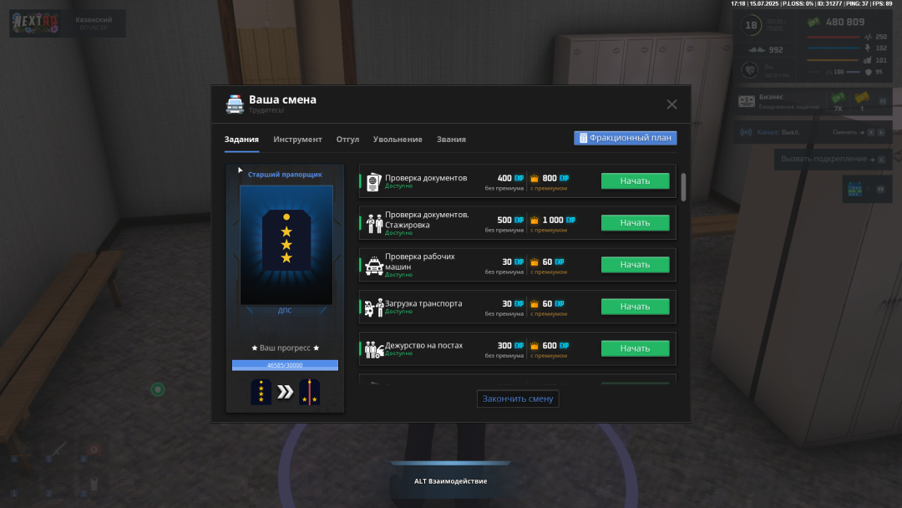Viewport: 902px width, 508px height.
Task: Start the Проверка документов task
Action: click(x=635, y=180)
